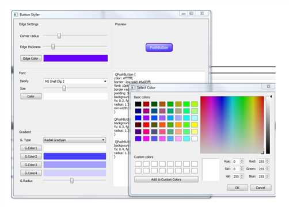
Task: Click the G.Color2 button
Action: (31, 156)
